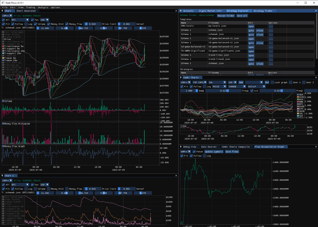Open the Options menu in menu bar

[x=55, y=7]
